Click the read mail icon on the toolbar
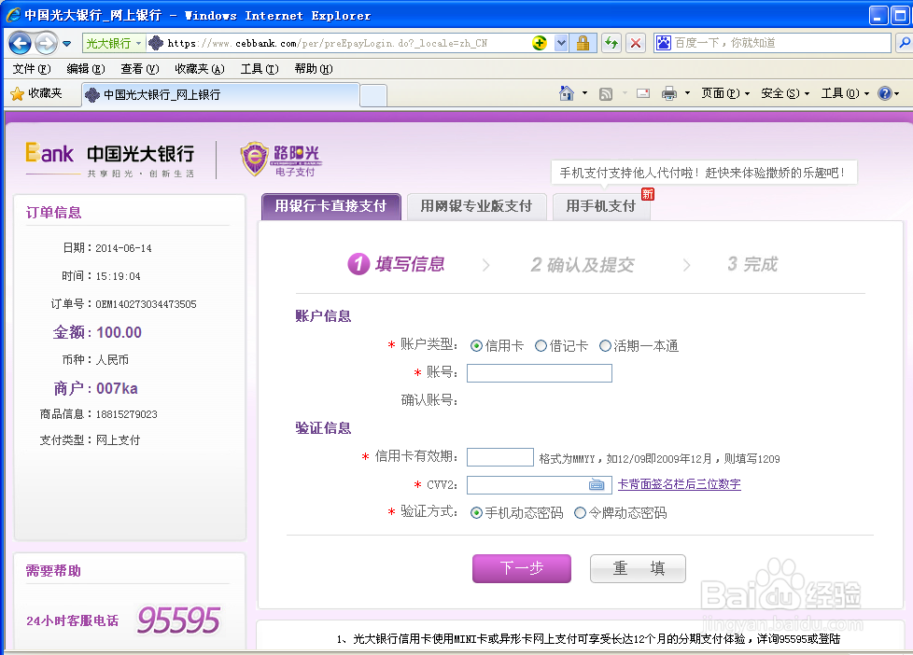 [642, 92]
